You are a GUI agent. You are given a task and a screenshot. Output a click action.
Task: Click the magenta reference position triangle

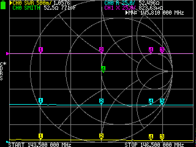8,54
